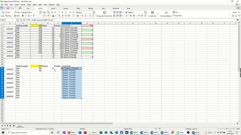Image resolution: width=241 pixels, height=135 pixels.
Task: Switch to the Layout ribbon tab
Action: point(66,8)
